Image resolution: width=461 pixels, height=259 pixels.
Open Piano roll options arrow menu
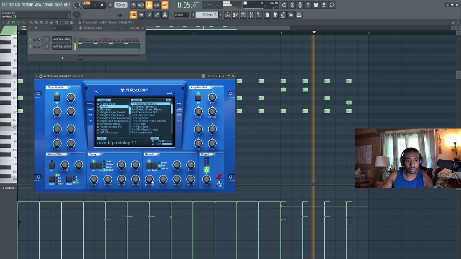point(4,23)
